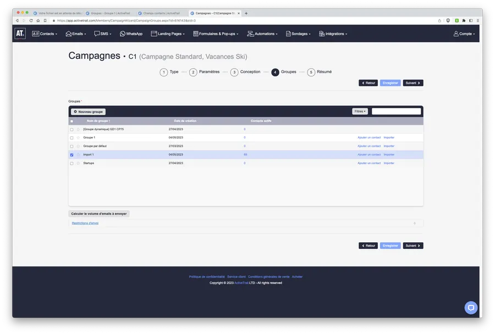
Task: Open the Formulaires & Pop-ups dropdown
Action: 216,34
